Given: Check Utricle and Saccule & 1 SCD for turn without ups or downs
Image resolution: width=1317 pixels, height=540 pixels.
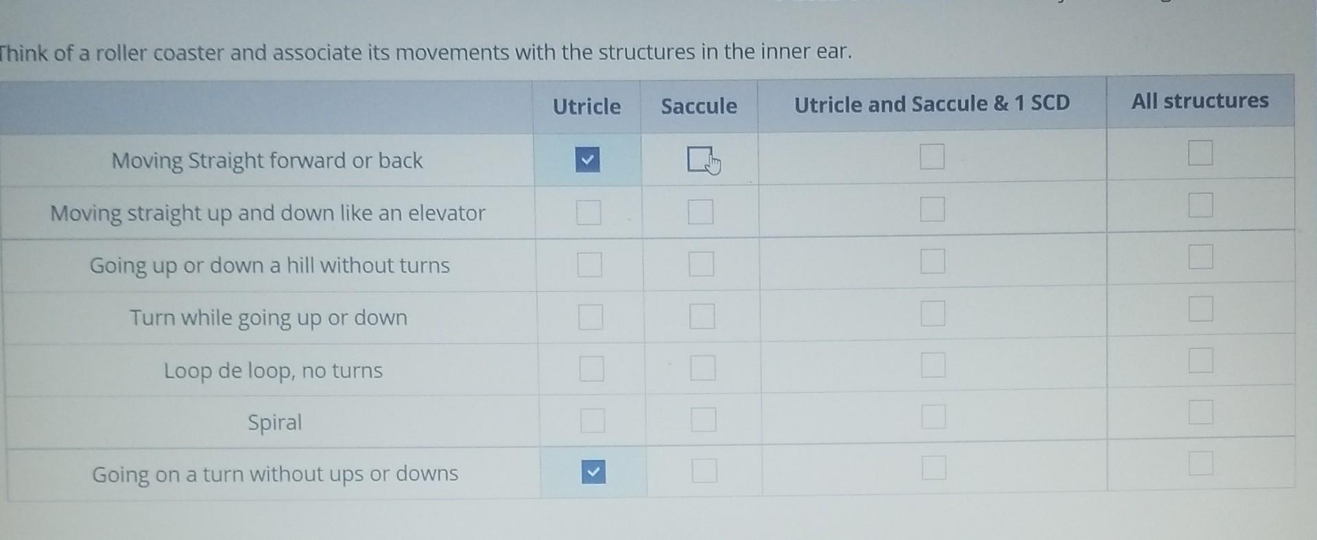Looking at the screenshot, I should pyautogui.click(x=934, y=468).
